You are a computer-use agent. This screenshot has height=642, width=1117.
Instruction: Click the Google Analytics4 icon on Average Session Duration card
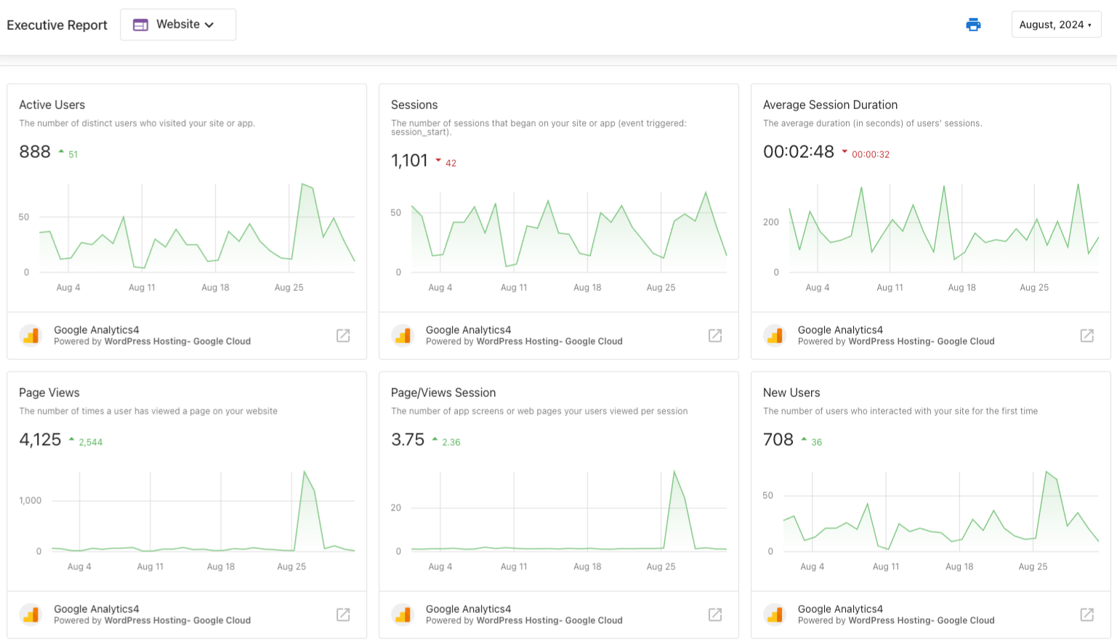(775, 335)
